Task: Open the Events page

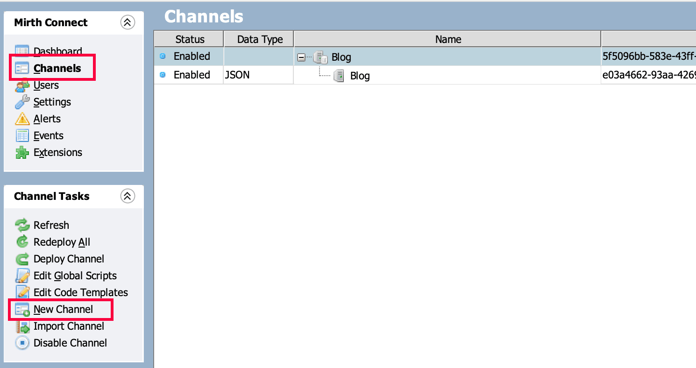Action: coord(49,135)
